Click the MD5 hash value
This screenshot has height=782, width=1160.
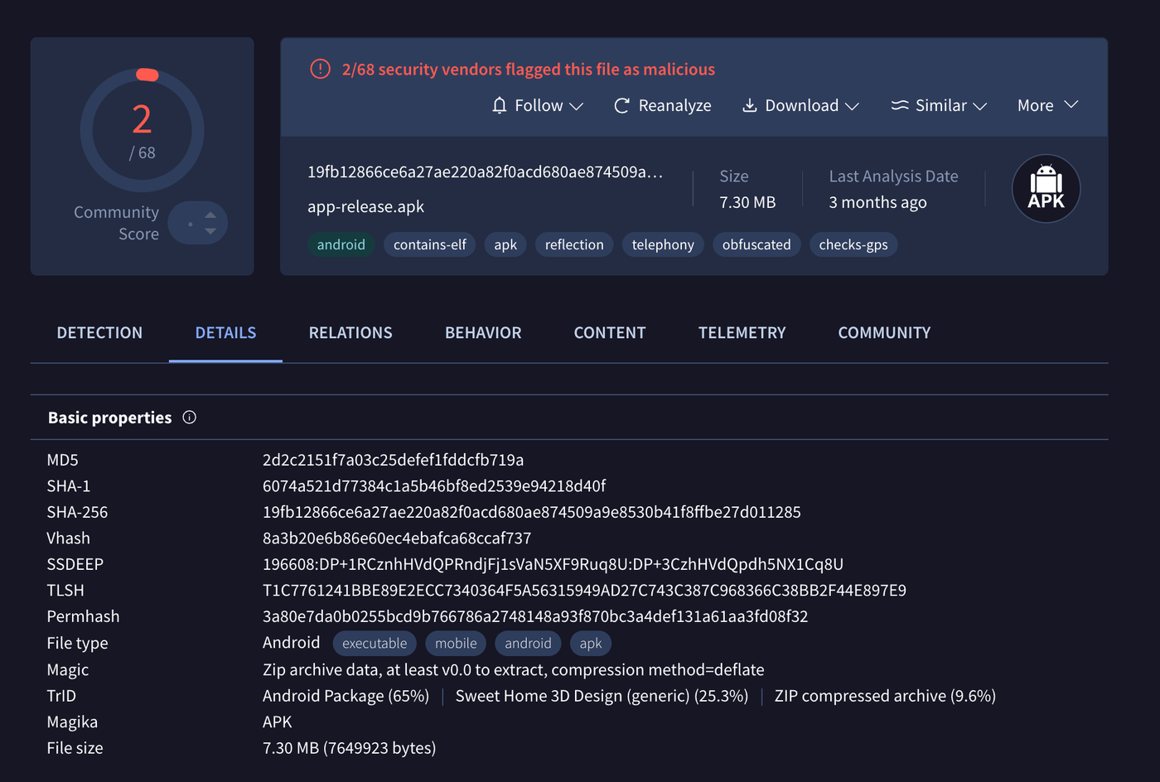coord(393,460)
